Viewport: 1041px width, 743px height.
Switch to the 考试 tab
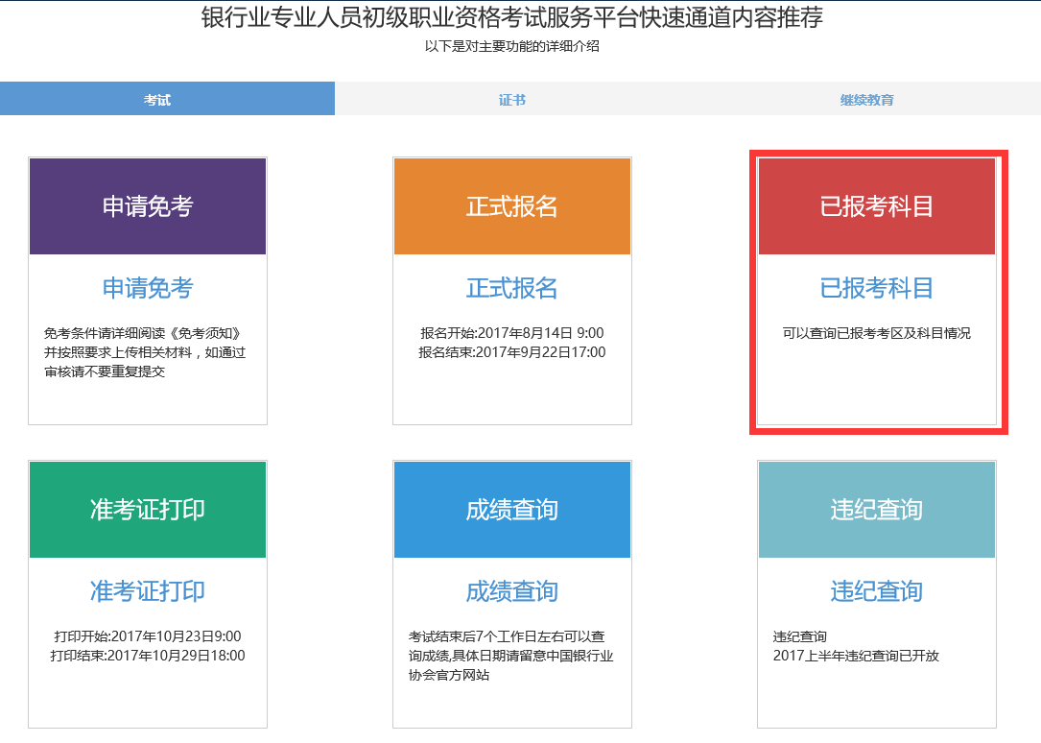click(157, 100)
